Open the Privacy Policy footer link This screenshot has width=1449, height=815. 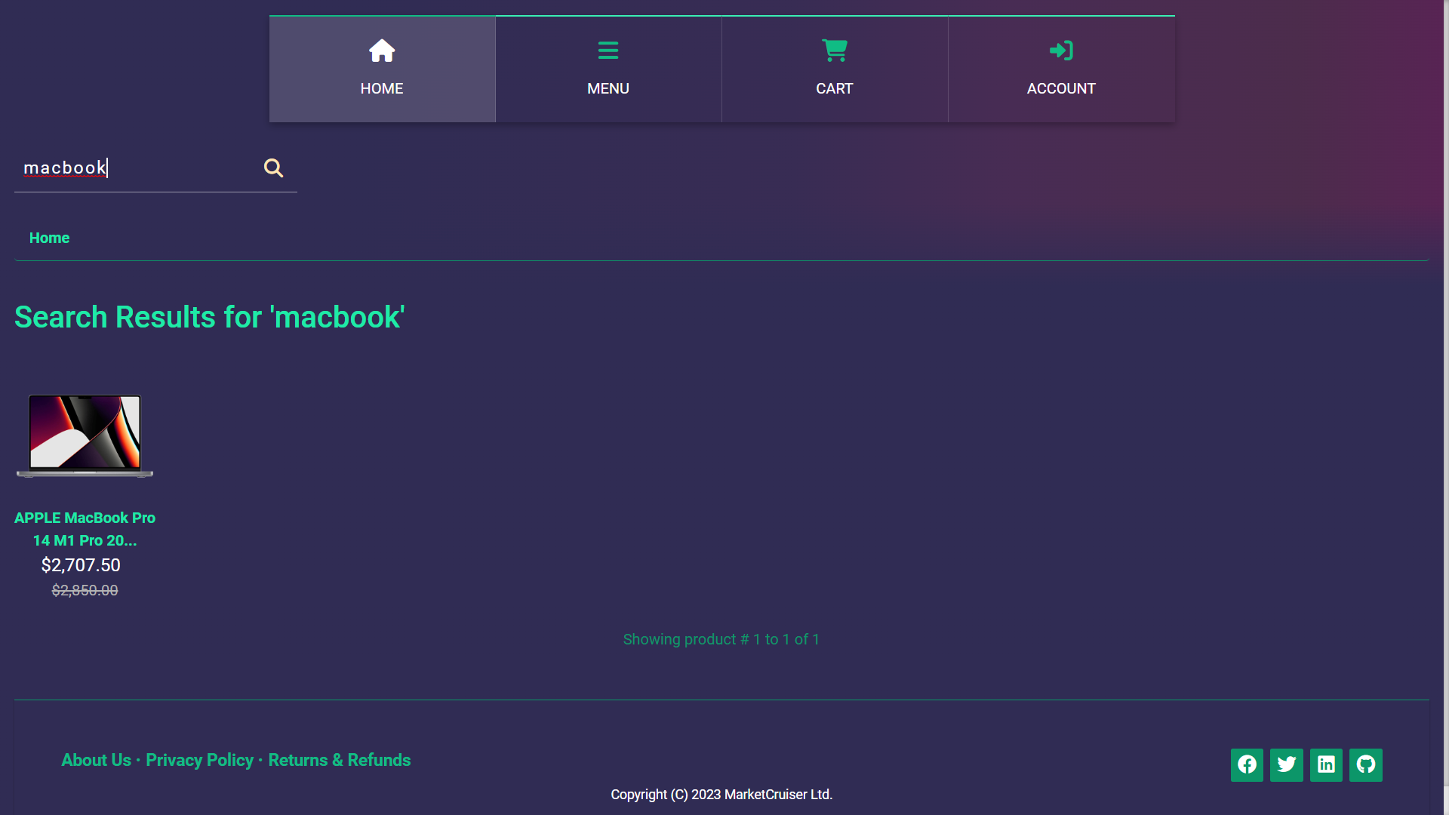tap(199, 760)
